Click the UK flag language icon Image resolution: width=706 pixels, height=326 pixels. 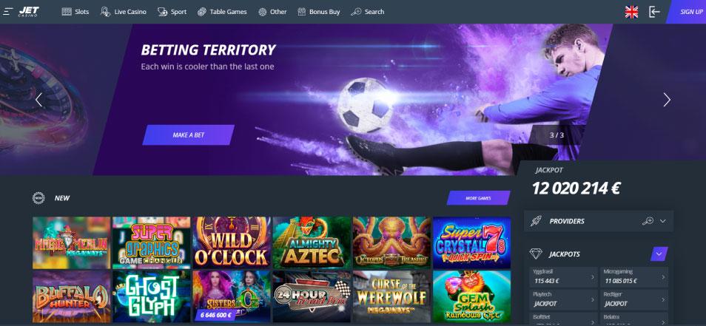pos(631,12)
